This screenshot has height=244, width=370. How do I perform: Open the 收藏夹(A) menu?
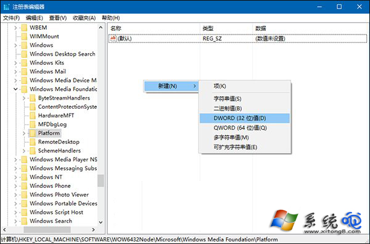(x=84, y=18)
